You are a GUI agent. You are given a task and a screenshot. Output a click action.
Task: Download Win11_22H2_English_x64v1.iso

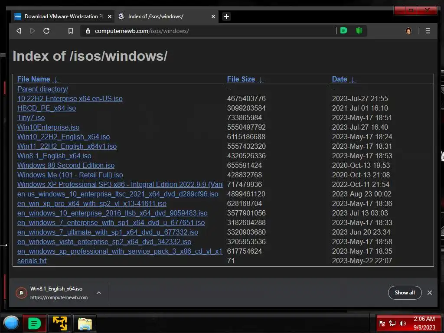[x=67, y=147]
